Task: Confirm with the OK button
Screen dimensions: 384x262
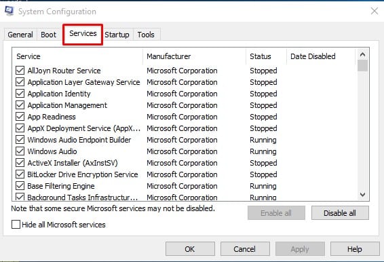Action: click(190, 249)
